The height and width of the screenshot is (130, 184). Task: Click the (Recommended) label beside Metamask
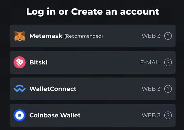pos(83,36)
